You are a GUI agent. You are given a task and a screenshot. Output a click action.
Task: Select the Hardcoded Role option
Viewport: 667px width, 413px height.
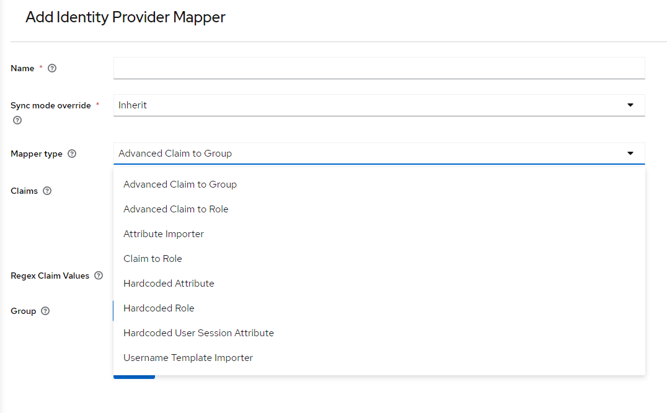[x=158, y=308]
